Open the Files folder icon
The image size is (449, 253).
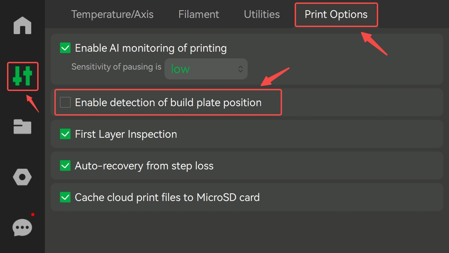pos(22,127)
